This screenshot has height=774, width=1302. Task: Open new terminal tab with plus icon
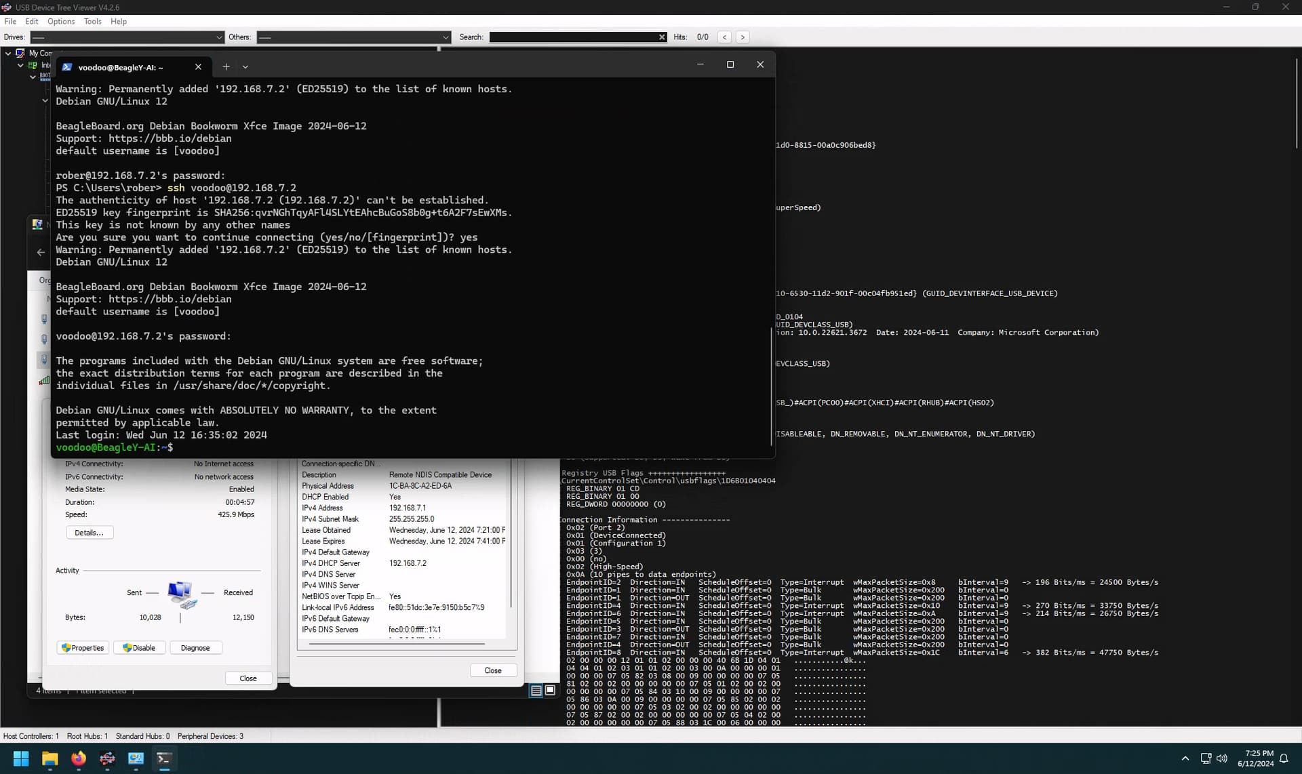click(226, 66)
